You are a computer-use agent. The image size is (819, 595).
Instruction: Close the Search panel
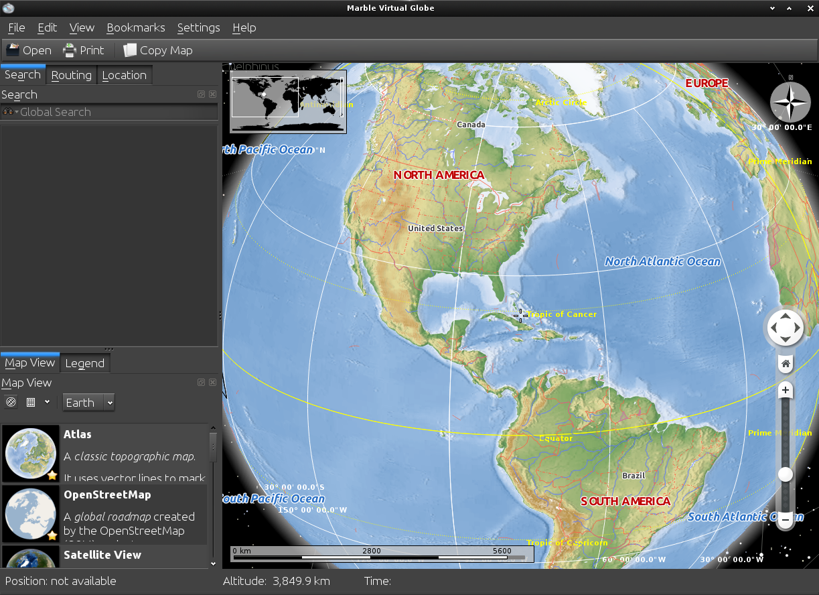(212, 94)
